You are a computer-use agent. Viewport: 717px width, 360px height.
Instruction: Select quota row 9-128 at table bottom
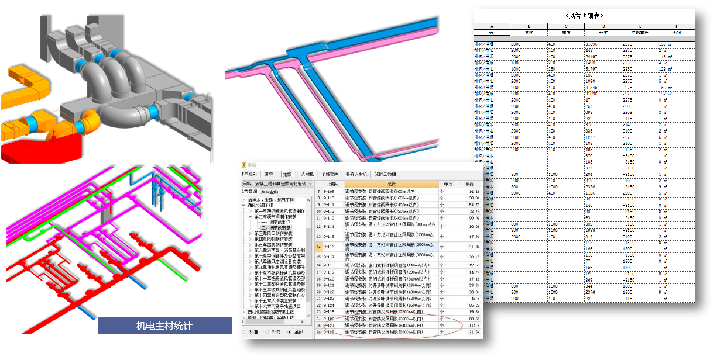tap(398, 332)
